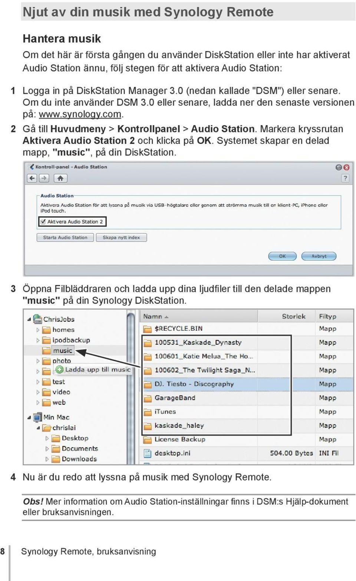Screen dimensions: 356x581
Task: Enable the Aktivera Audio Station 2 checkbox
Action: (x=43, y=222)
